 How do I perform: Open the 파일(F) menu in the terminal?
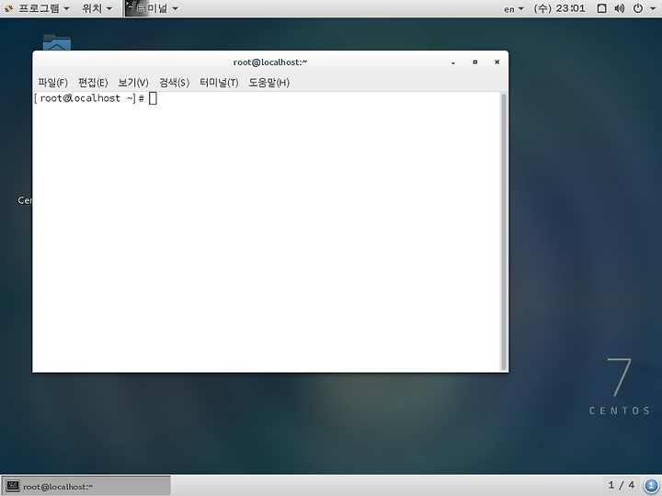pyautogui.click(x=52, y=83)
